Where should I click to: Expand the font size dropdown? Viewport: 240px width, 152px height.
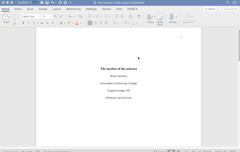tap(51, 16)
